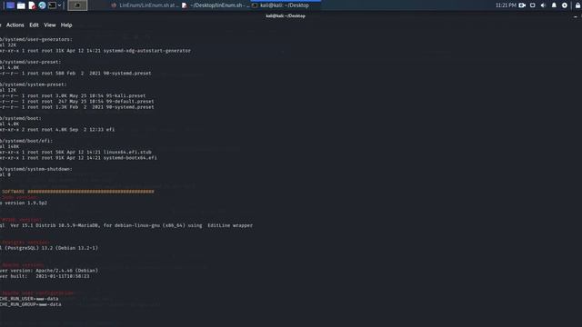Select the highlighted workspace button in the panel
Screen dimensions: 582x327
pyautogui.click(x=77, y=5)
